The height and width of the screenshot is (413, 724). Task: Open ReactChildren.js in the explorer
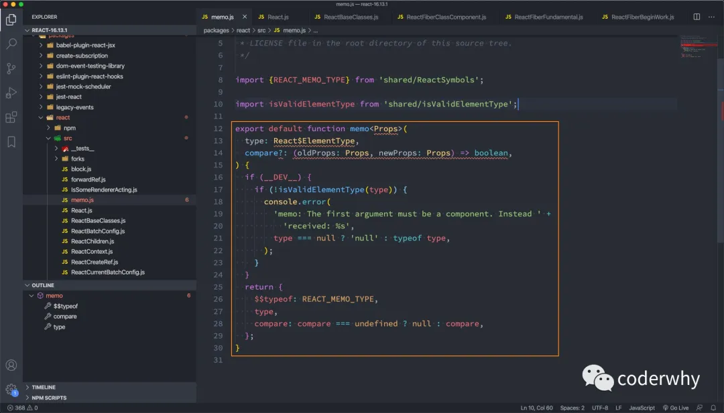[x=109, y=241]
